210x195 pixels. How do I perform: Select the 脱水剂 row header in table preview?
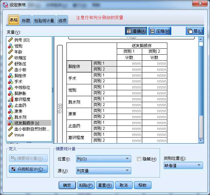click(79, 102)
